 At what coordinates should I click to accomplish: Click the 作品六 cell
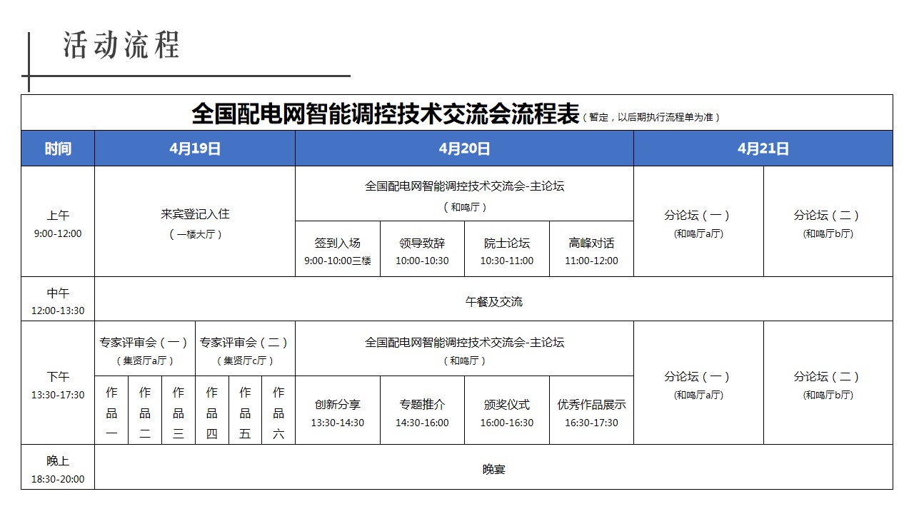click(278, 410)
